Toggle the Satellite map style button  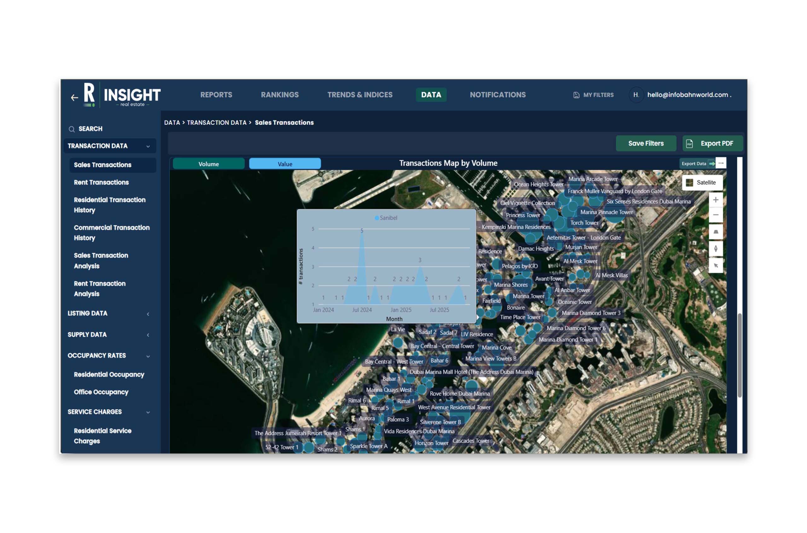click(x=702, y=182)
